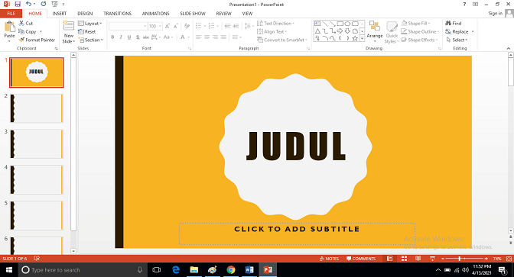
Task: Open the font name combo box
Action: (x=128, y=26)
